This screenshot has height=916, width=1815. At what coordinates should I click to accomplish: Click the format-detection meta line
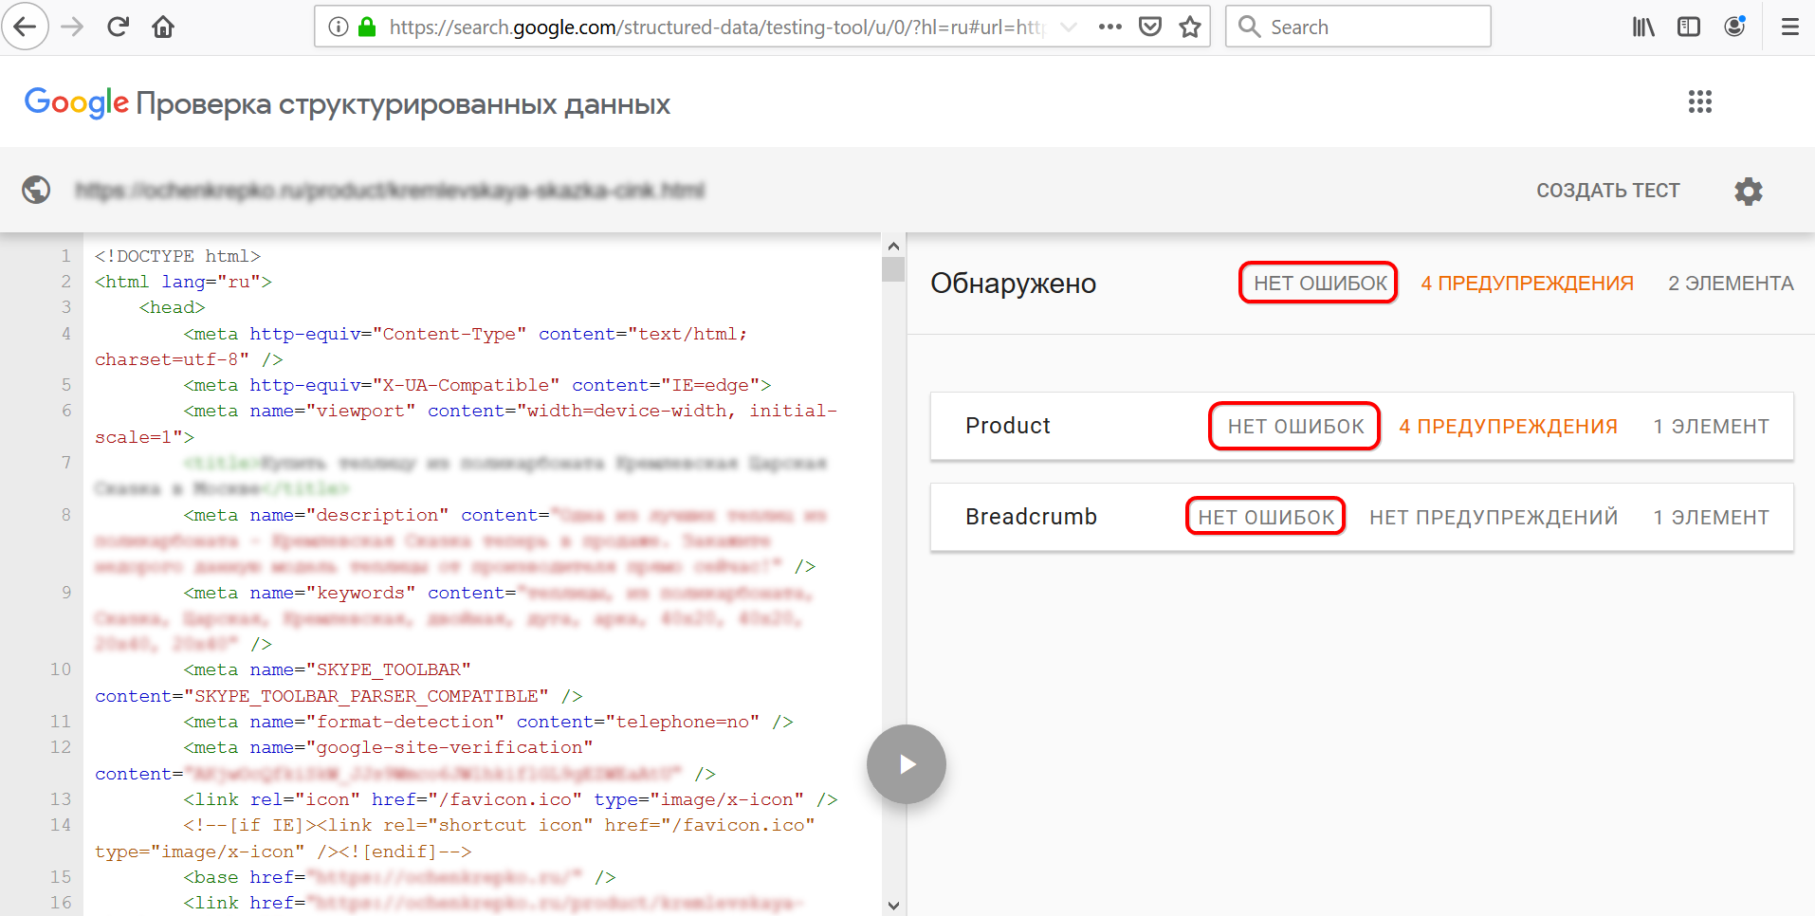pyautogui.click(x=488, y=722)
